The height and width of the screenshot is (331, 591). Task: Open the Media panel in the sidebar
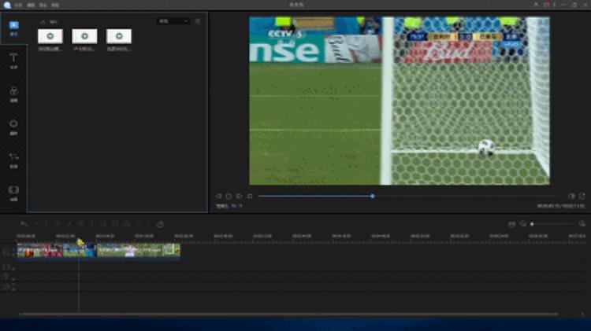(13, 28)
